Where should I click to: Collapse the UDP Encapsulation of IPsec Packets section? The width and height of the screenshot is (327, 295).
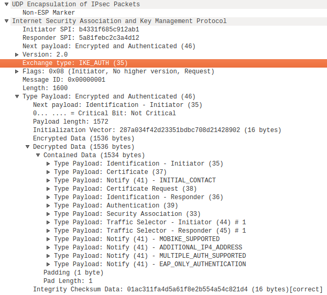[6, 4]
